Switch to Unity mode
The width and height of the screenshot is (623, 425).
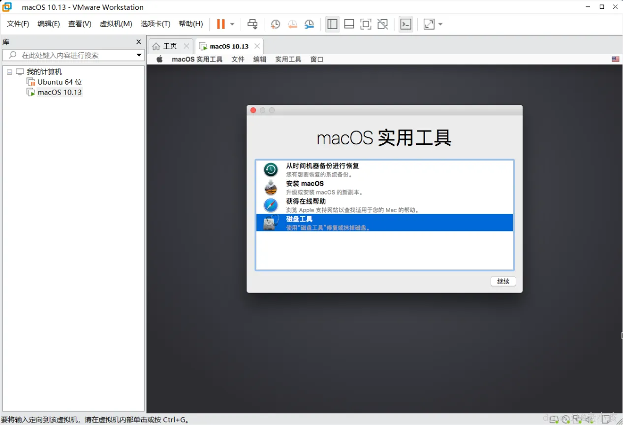pos(382,24)
